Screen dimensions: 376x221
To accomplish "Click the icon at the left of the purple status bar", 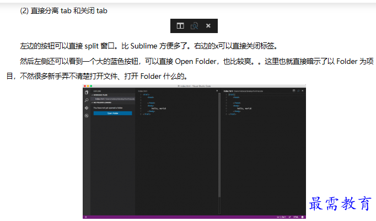I will click(85, 217).
